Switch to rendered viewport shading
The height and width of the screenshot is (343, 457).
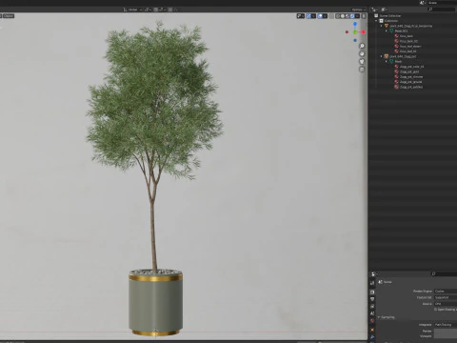coord(352,16)
